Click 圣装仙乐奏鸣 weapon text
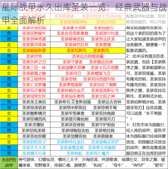168x169 pixels. 73,96
